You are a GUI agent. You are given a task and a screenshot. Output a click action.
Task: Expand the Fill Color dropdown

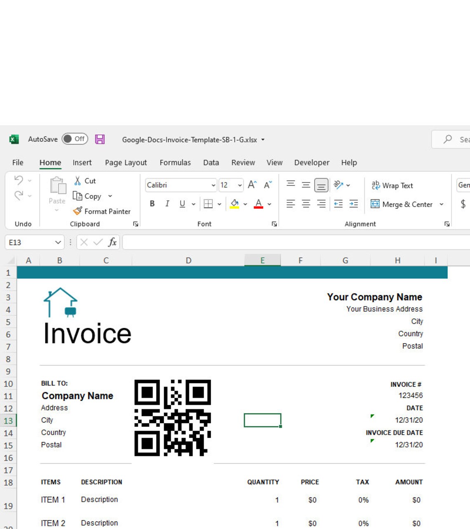[x=246, y=204]
